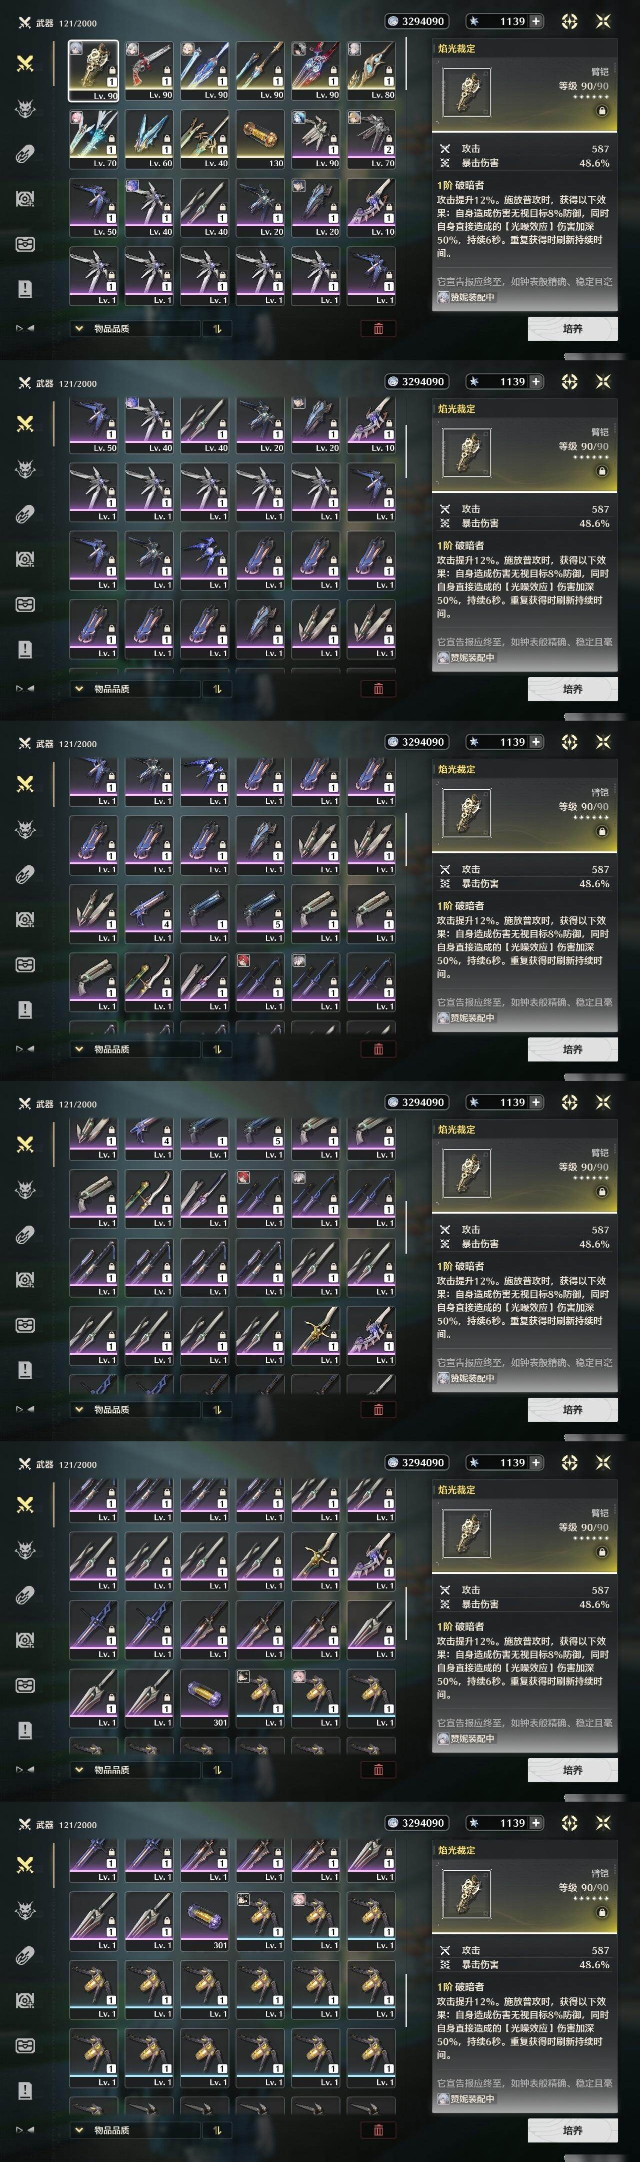Select the Lv. 60 blue blade weapon

tap(148, 139)
